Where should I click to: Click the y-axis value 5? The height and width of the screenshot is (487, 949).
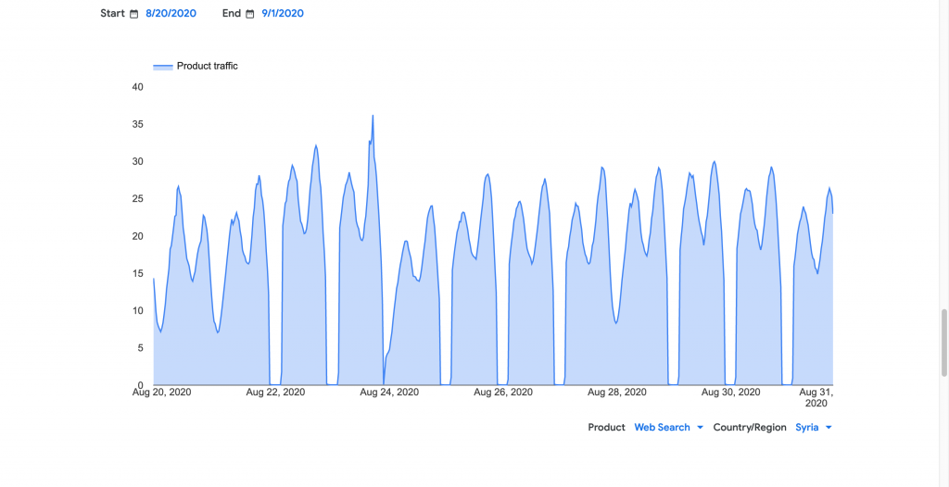[141, 348]
